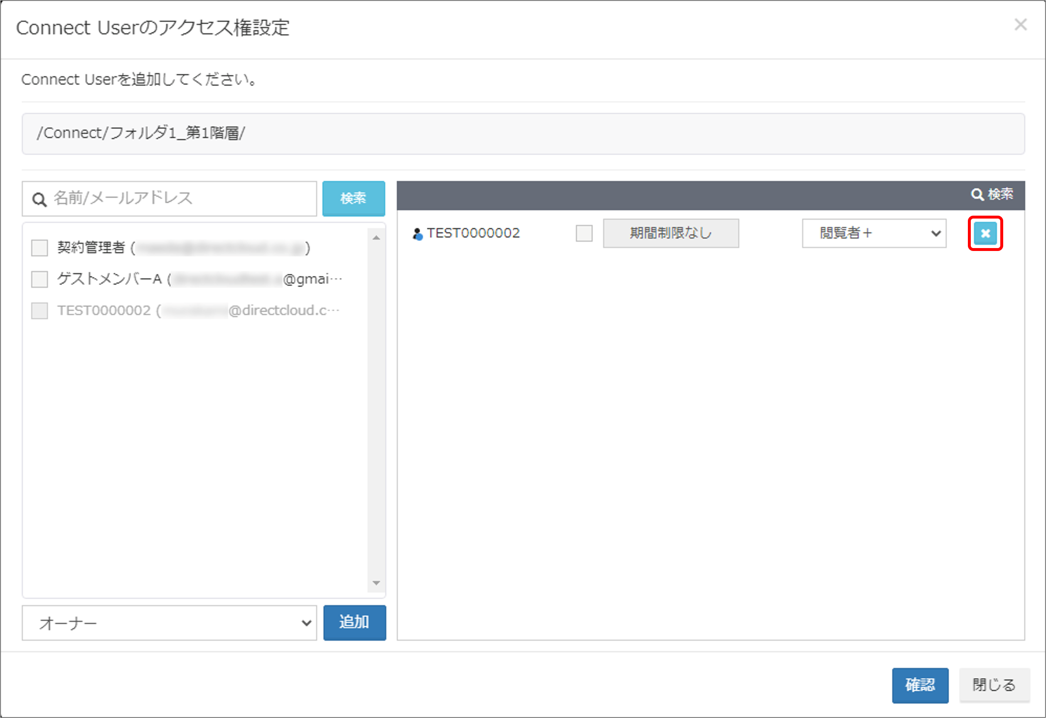
Task: Click the 追加 button
Action: tap(354, 622)
